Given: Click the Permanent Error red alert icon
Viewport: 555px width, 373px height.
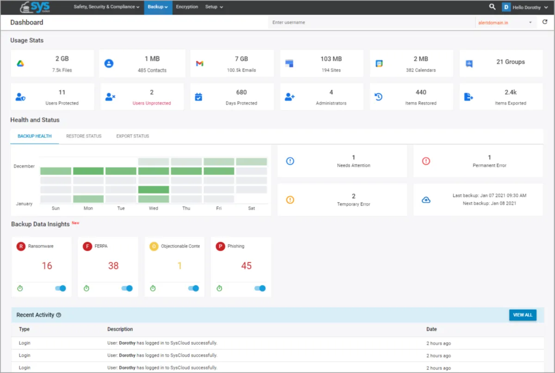Looking at the screenshot, I should [x=426, y=161].
